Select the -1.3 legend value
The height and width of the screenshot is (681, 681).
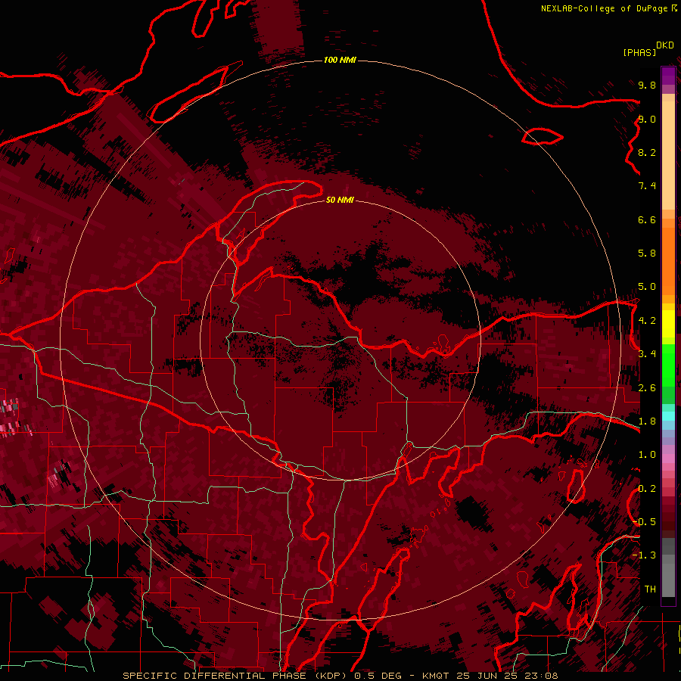pyautogui.click(x=644, y=555)
